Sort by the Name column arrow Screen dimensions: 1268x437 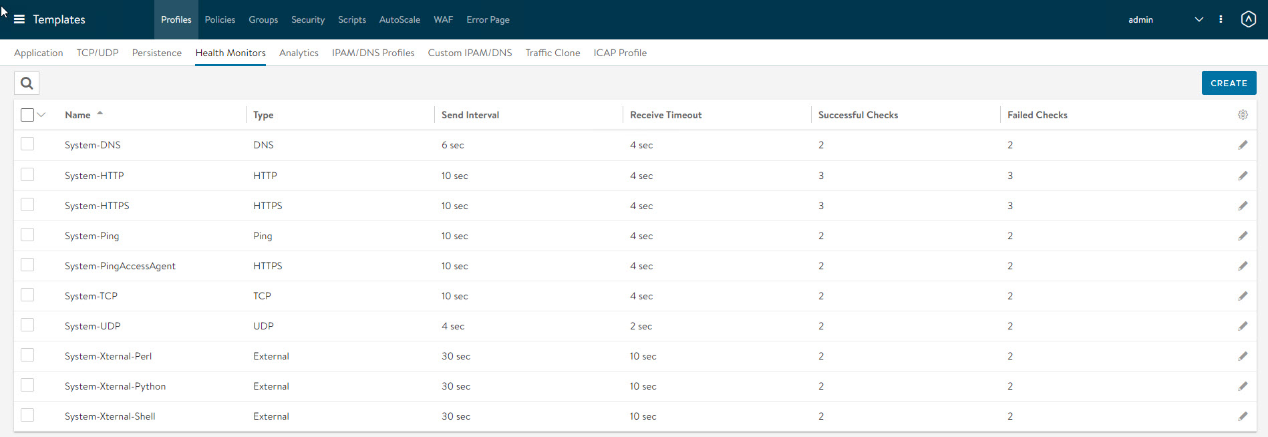pyautogui.click(x=100, y=114)
